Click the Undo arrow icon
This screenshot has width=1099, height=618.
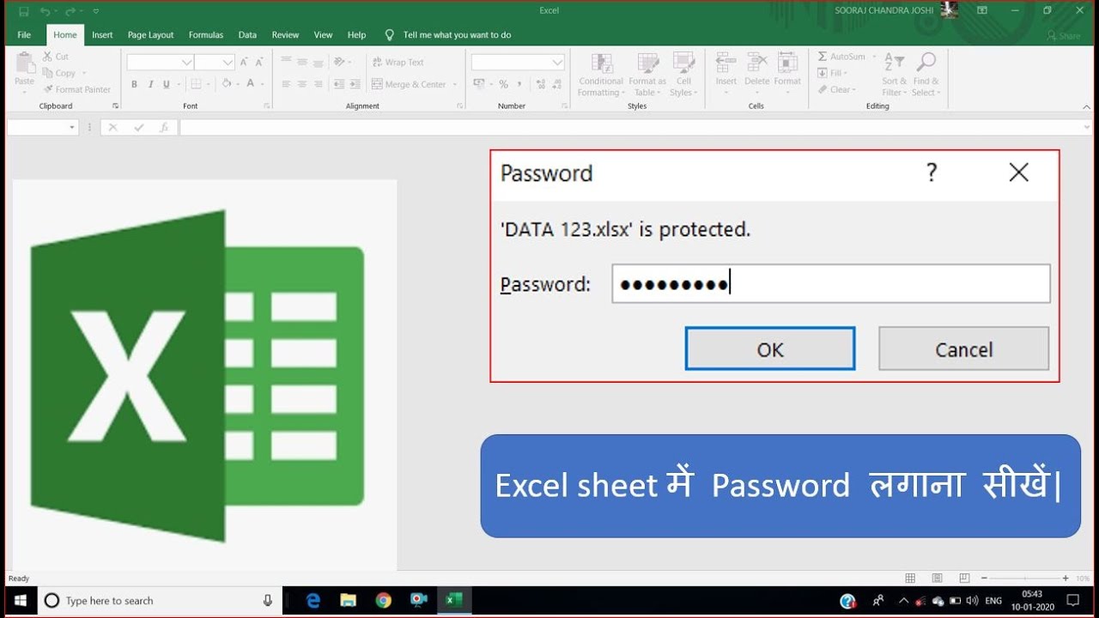coord(45,11)
